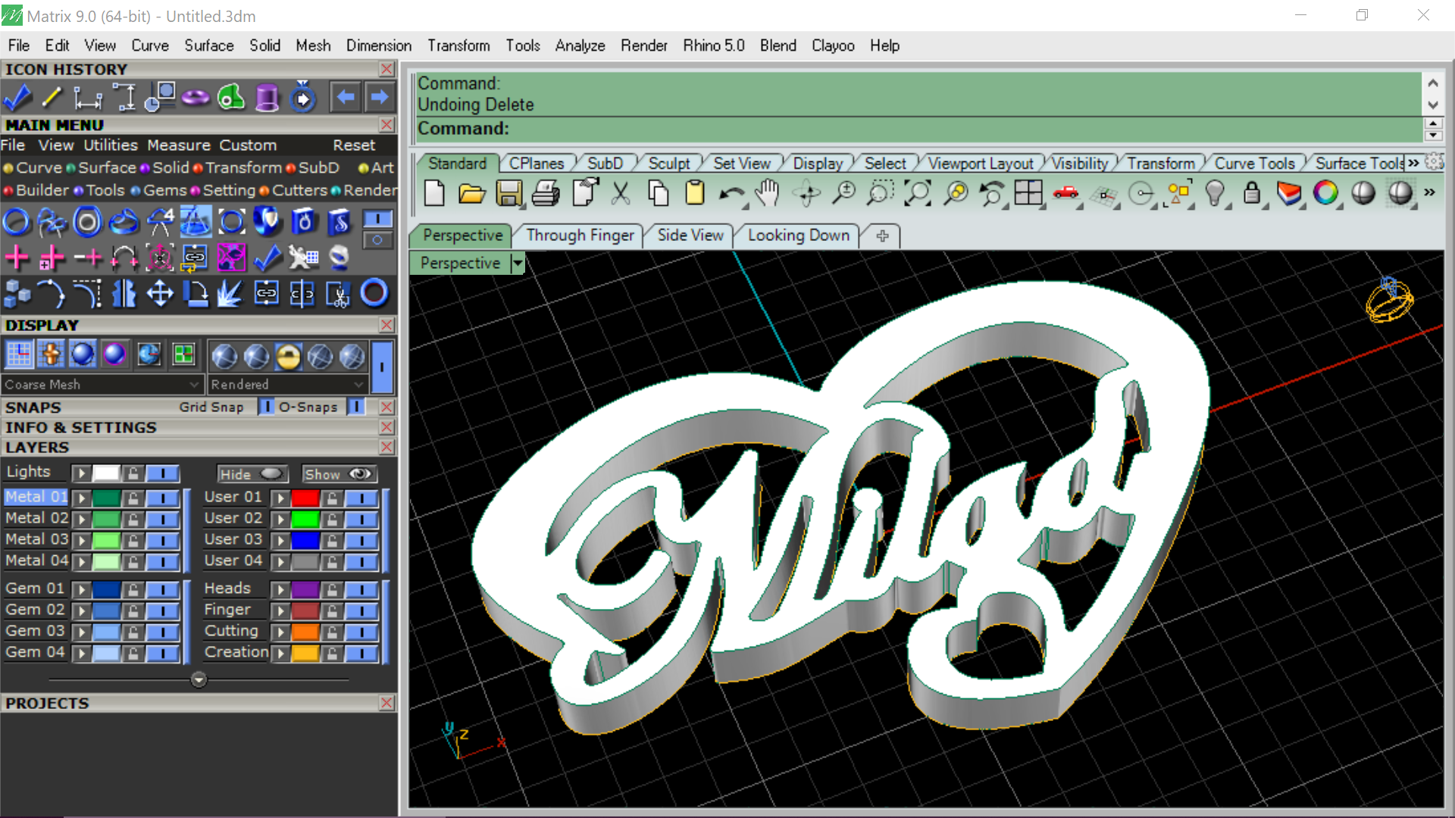Click the Cut scissors icon
Viewport: 1455px width, 818px height.
pos(621,194)
